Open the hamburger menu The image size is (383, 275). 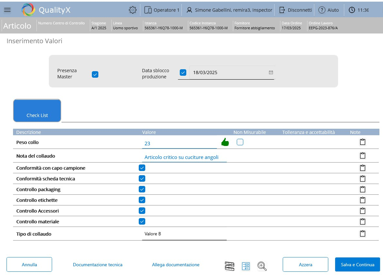click(7, 10)
